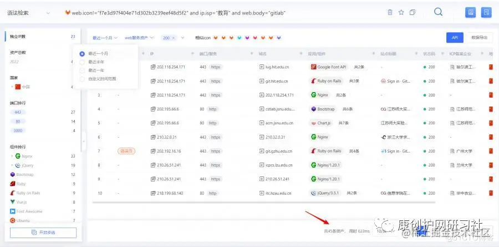Filter by port tag 80 in sidebar
Image resolution: width=499 pixels, height=247 pixels.
18,122
